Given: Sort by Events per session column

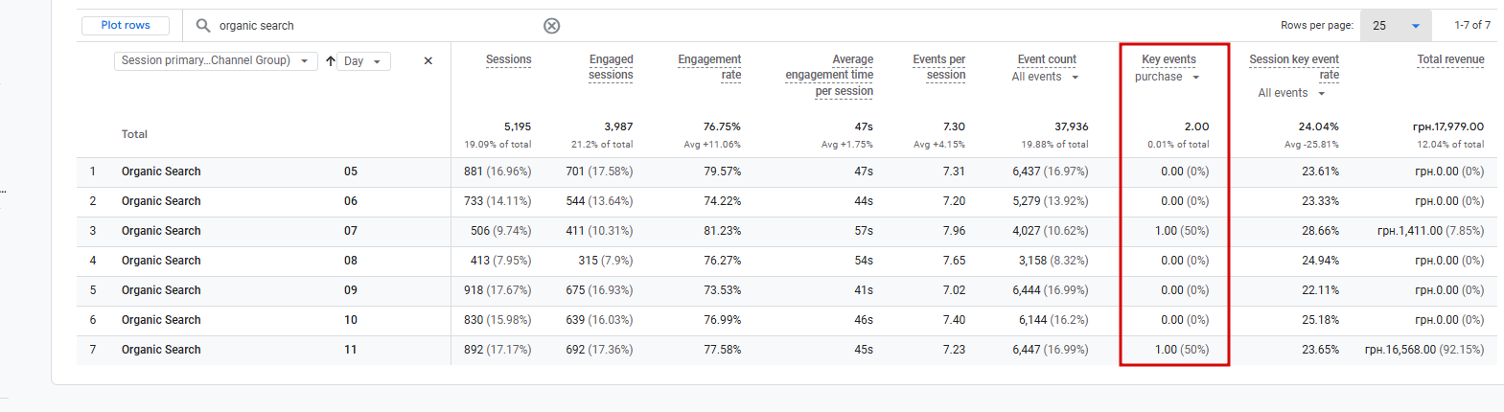Looking at the screenshot, I should 938,67.
